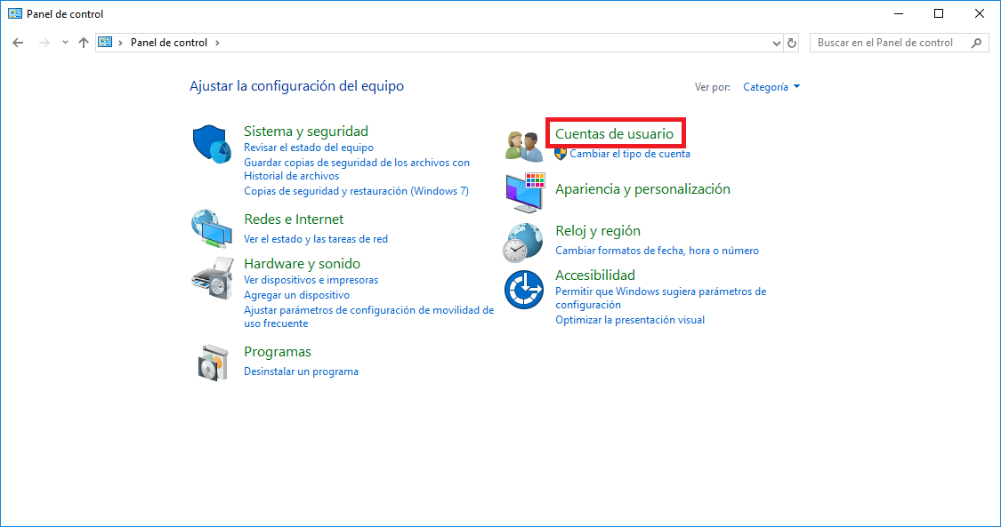Open Programas category
Screen dimensions: 1001x527
coord(278,352)
